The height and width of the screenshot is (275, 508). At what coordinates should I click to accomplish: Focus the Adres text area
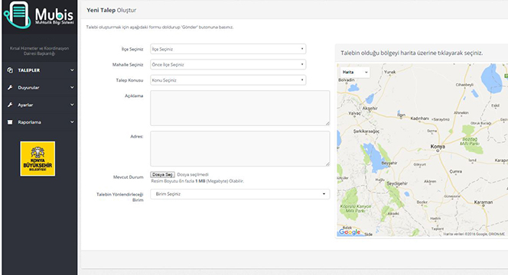point(240,149)
